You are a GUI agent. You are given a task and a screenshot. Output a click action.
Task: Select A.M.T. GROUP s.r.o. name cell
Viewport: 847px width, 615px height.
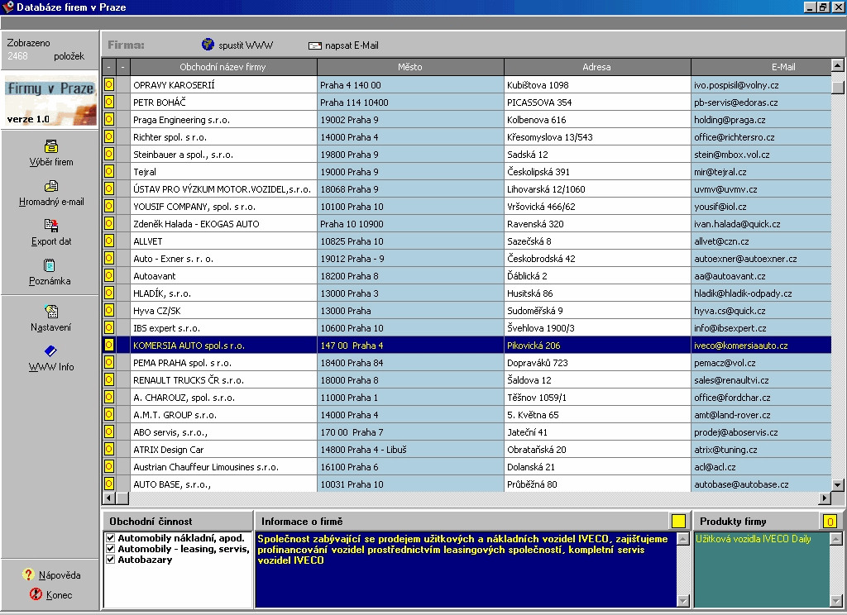(x=223, y=415)
